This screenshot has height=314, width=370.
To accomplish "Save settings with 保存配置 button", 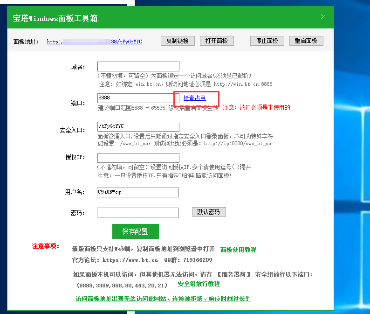I will point(136,231).
